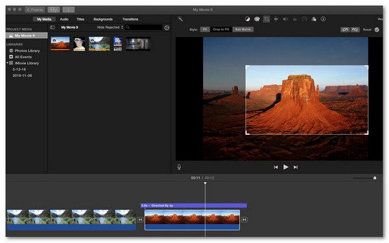Switch to the Audio tab
The height and width of the screenshot is (243, 389).
click(x=64, y=19)
